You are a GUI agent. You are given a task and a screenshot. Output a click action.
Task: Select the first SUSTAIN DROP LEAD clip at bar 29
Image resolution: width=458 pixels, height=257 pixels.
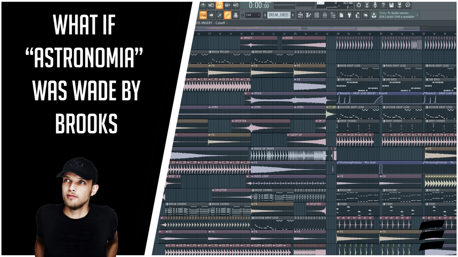tap(358, 112)
